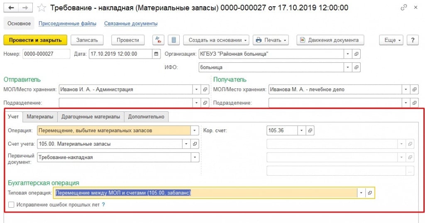Open calendar picker next to date field

(x=156, y=54)
